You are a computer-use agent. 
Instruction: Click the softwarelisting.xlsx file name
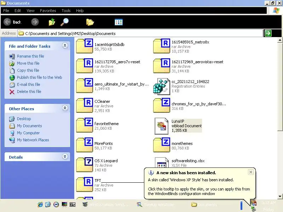pyautogui.click(x=188, y=161)
